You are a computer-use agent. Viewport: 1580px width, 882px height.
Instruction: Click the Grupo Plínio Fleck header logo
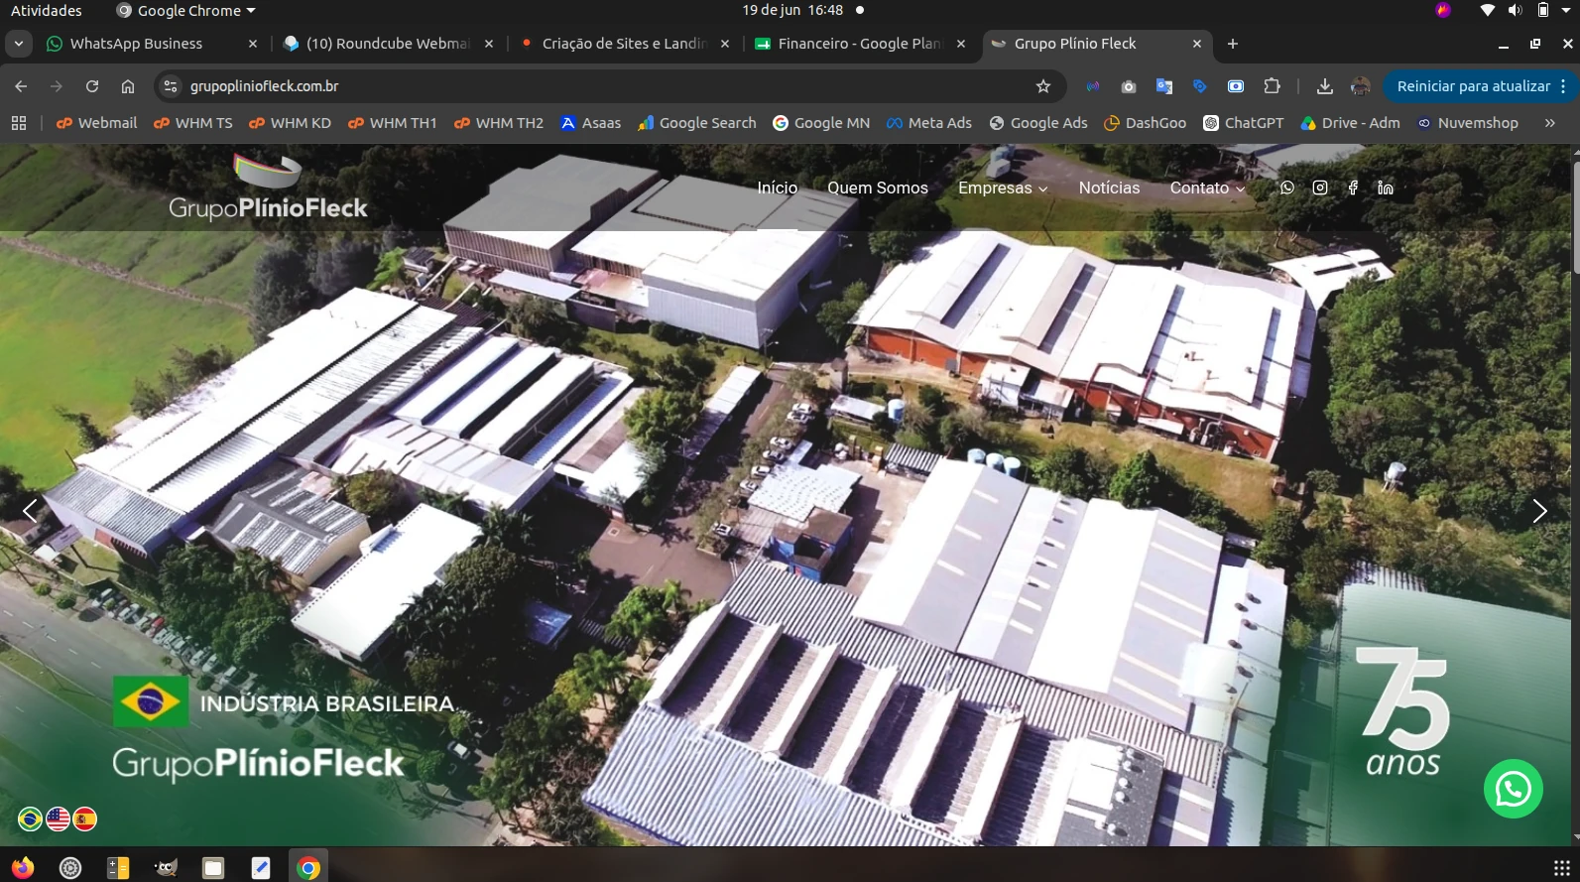point(268,188)
